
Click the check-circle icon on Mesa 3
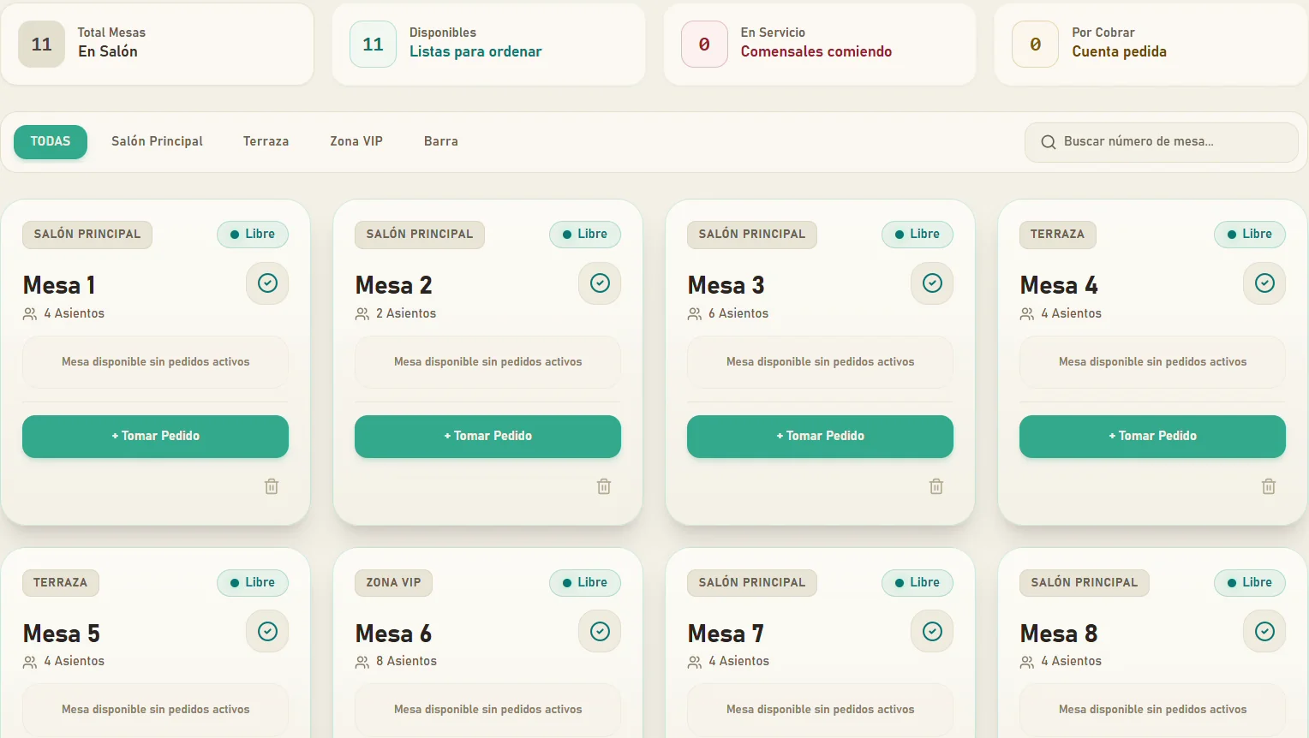point(932,283)
